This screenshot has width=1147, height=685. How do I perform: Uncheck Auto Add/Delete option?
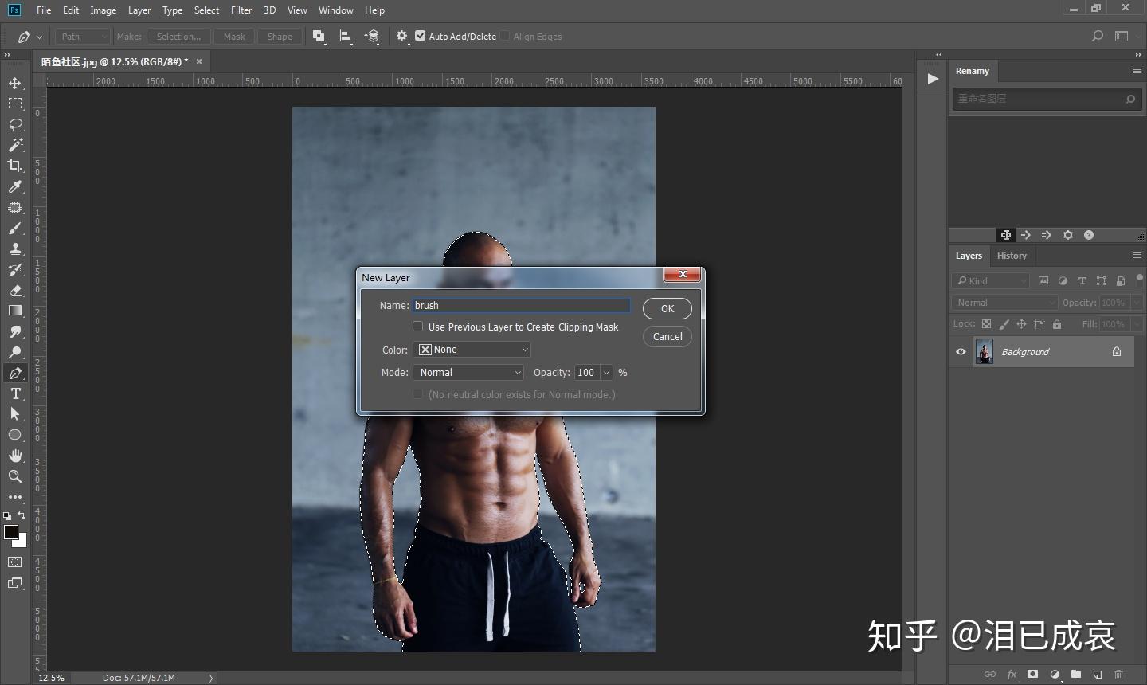point(421,36)
